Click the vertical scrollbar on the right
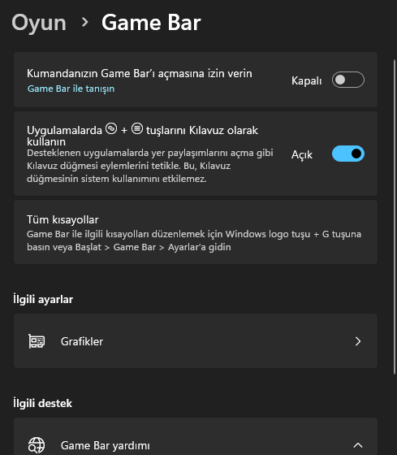 pos(395,216)
